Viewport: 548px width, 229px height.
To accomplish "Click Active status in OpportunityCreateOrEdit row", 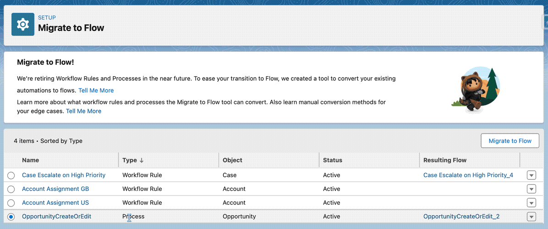I will (331, 217).
